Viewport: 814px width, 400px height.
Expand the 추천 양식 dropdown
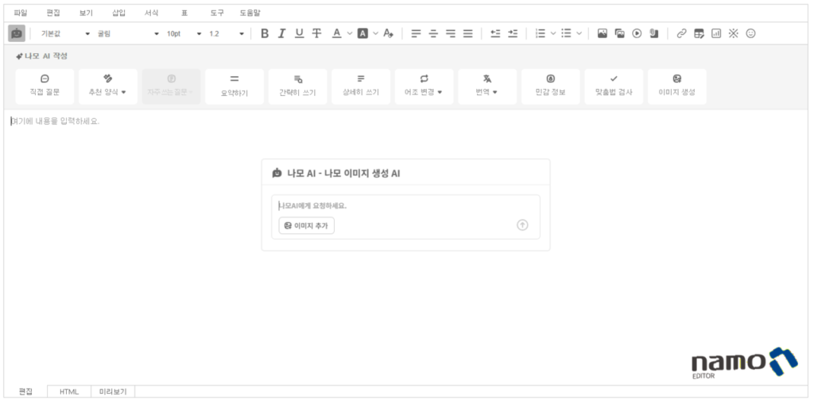[x=108, y=86]
